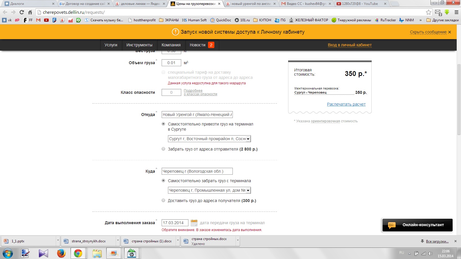Bookmark this page with the star icon

pyautogui.click(x=429, y=12)
